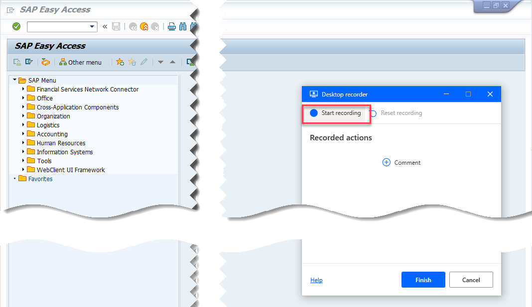Select the SAP Menu label

point(42,80)
